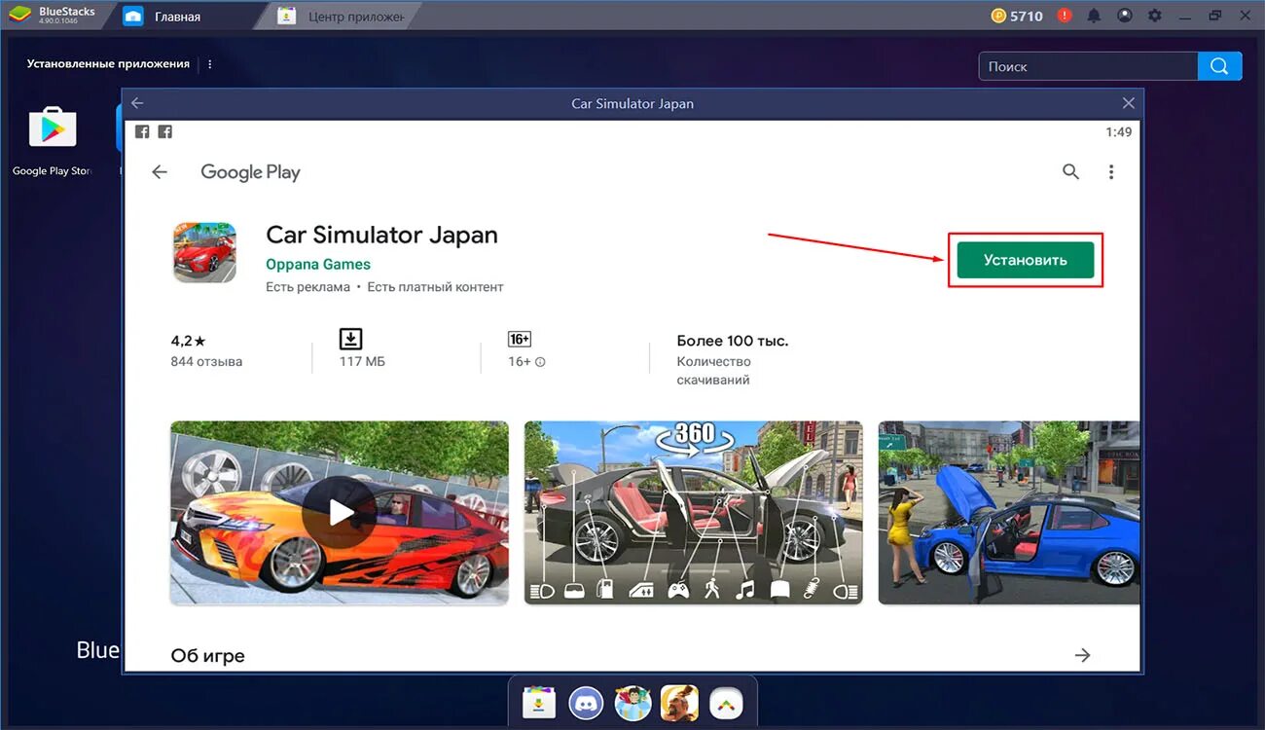The image size is (1265, 730).
Task: Play the game trailer video
Action: point(339,513)
